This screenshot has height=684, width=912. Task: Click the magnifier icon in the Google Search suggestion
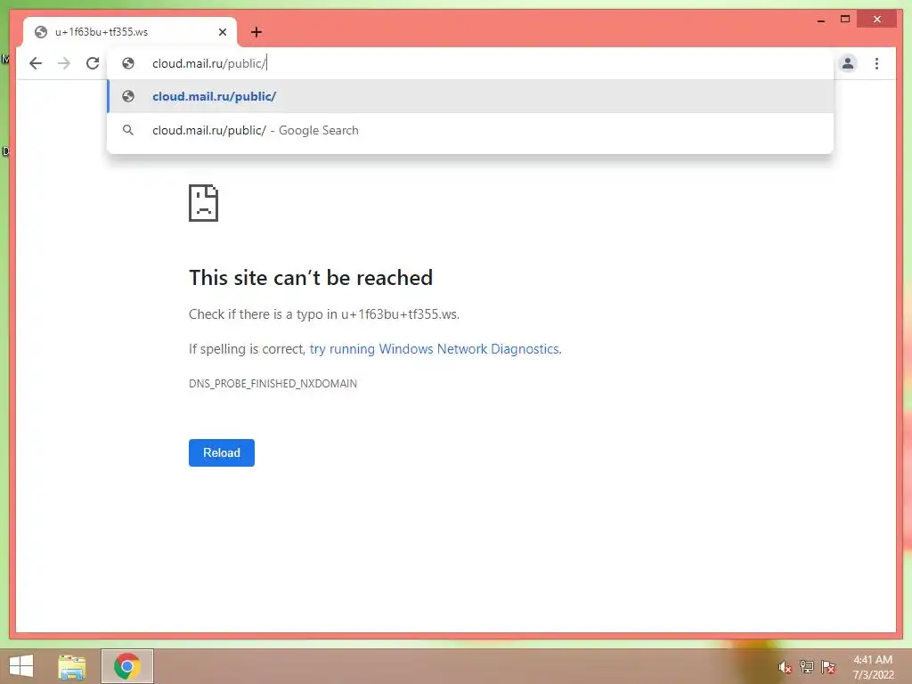click(128, 130)
